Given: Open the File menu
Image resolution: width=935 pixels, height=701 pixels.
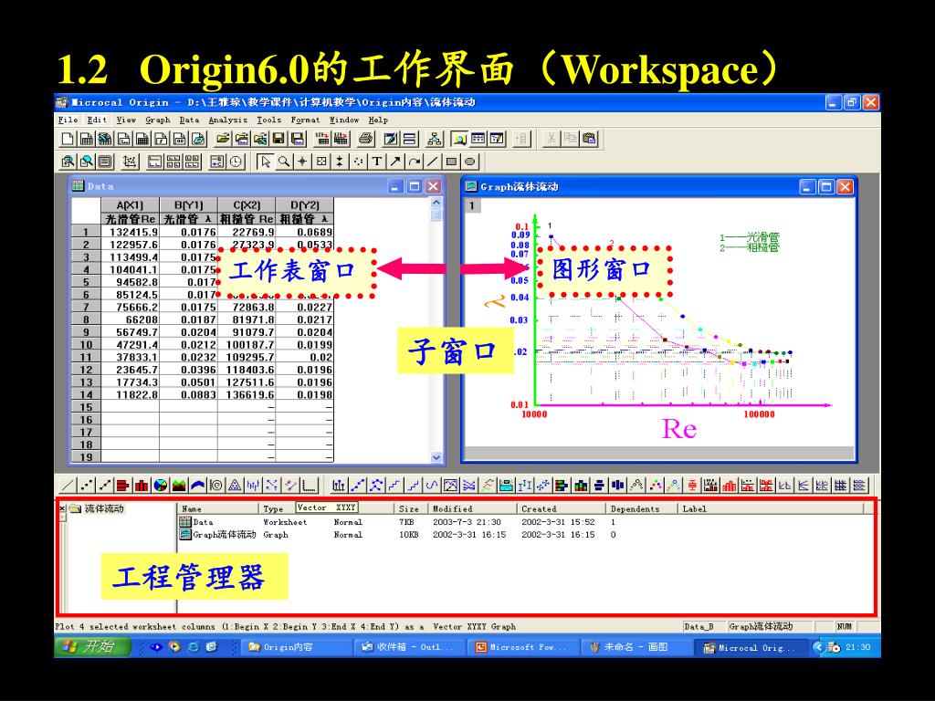Looking at the screenshot, I should pos(68,120).
